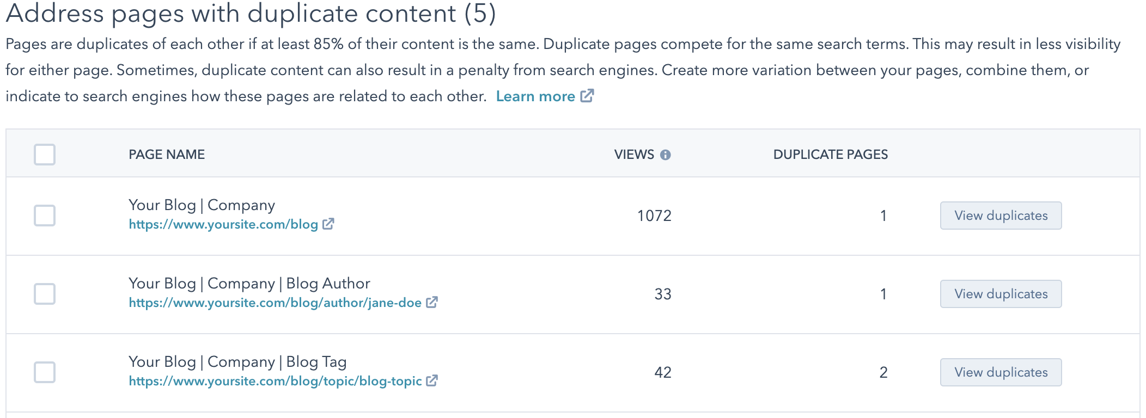Select the Blog Author row checkbox

[x=45, y=294]
